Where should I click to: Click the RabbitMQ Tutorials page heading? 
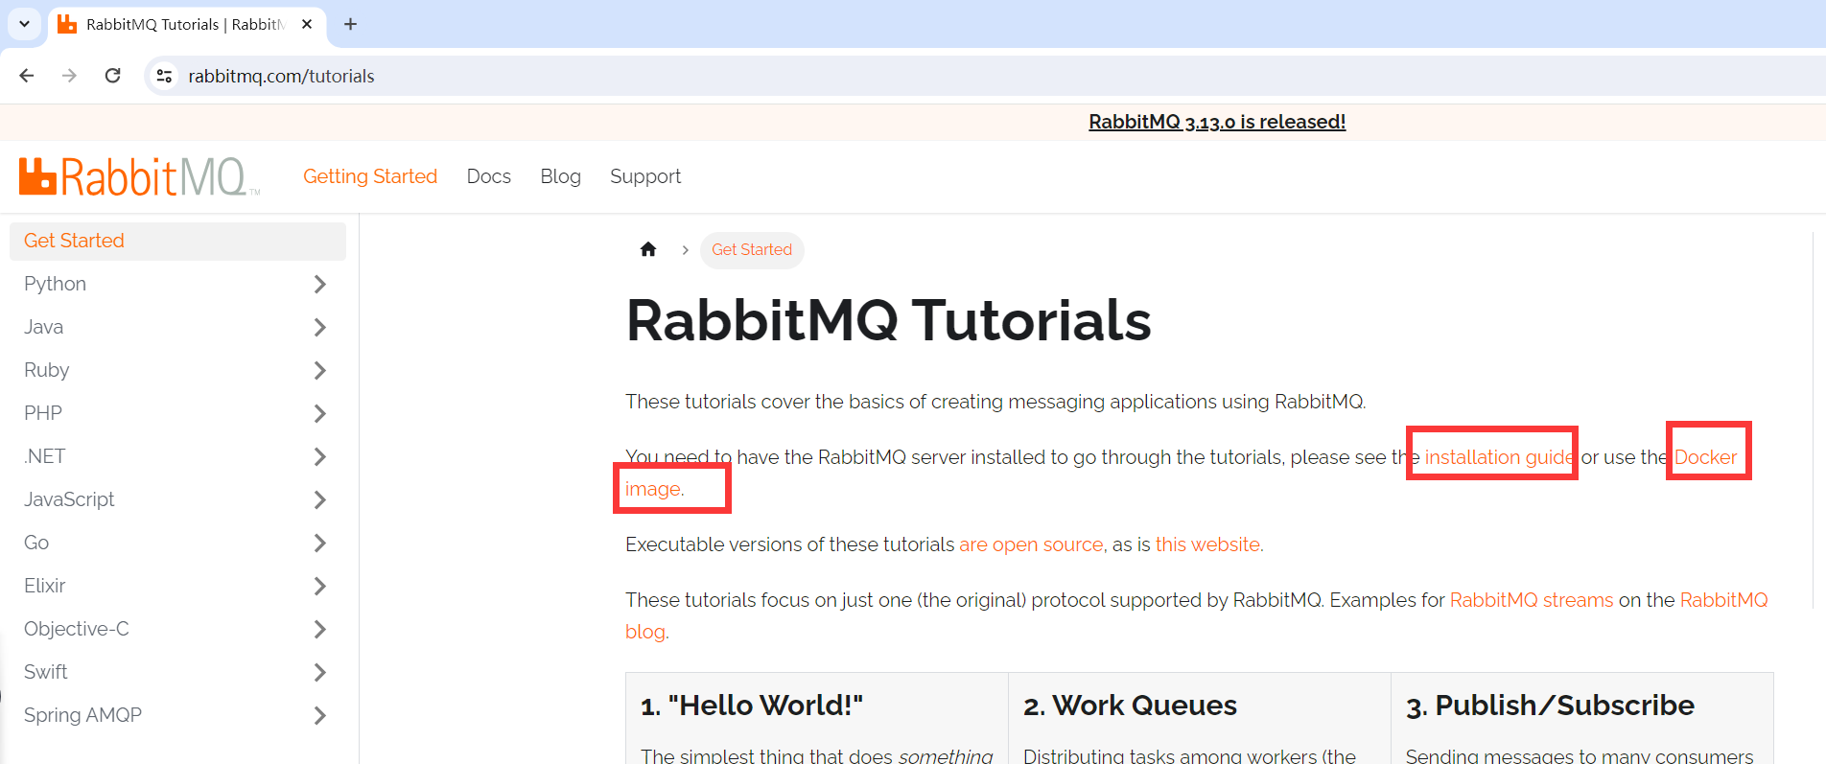[x=888, y=320]
